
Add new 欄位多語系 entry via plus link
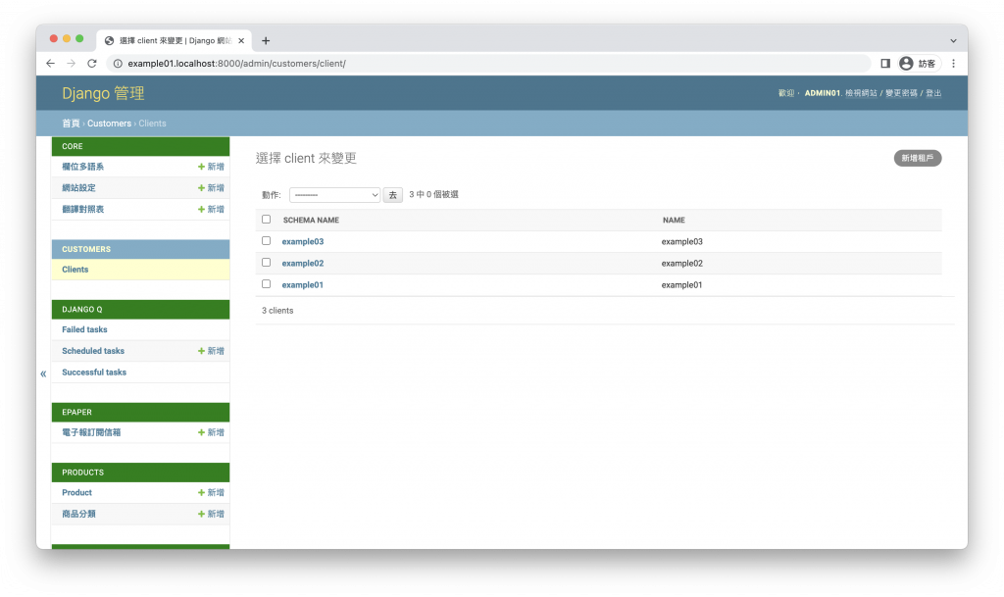(x=211, y=167)
